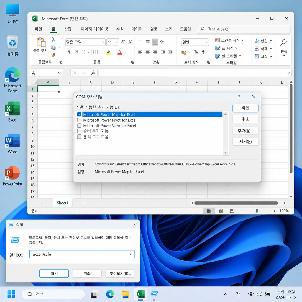Open File Explorer from the taskbar
This screenshot has width=302, height=302.
[125, 294]
